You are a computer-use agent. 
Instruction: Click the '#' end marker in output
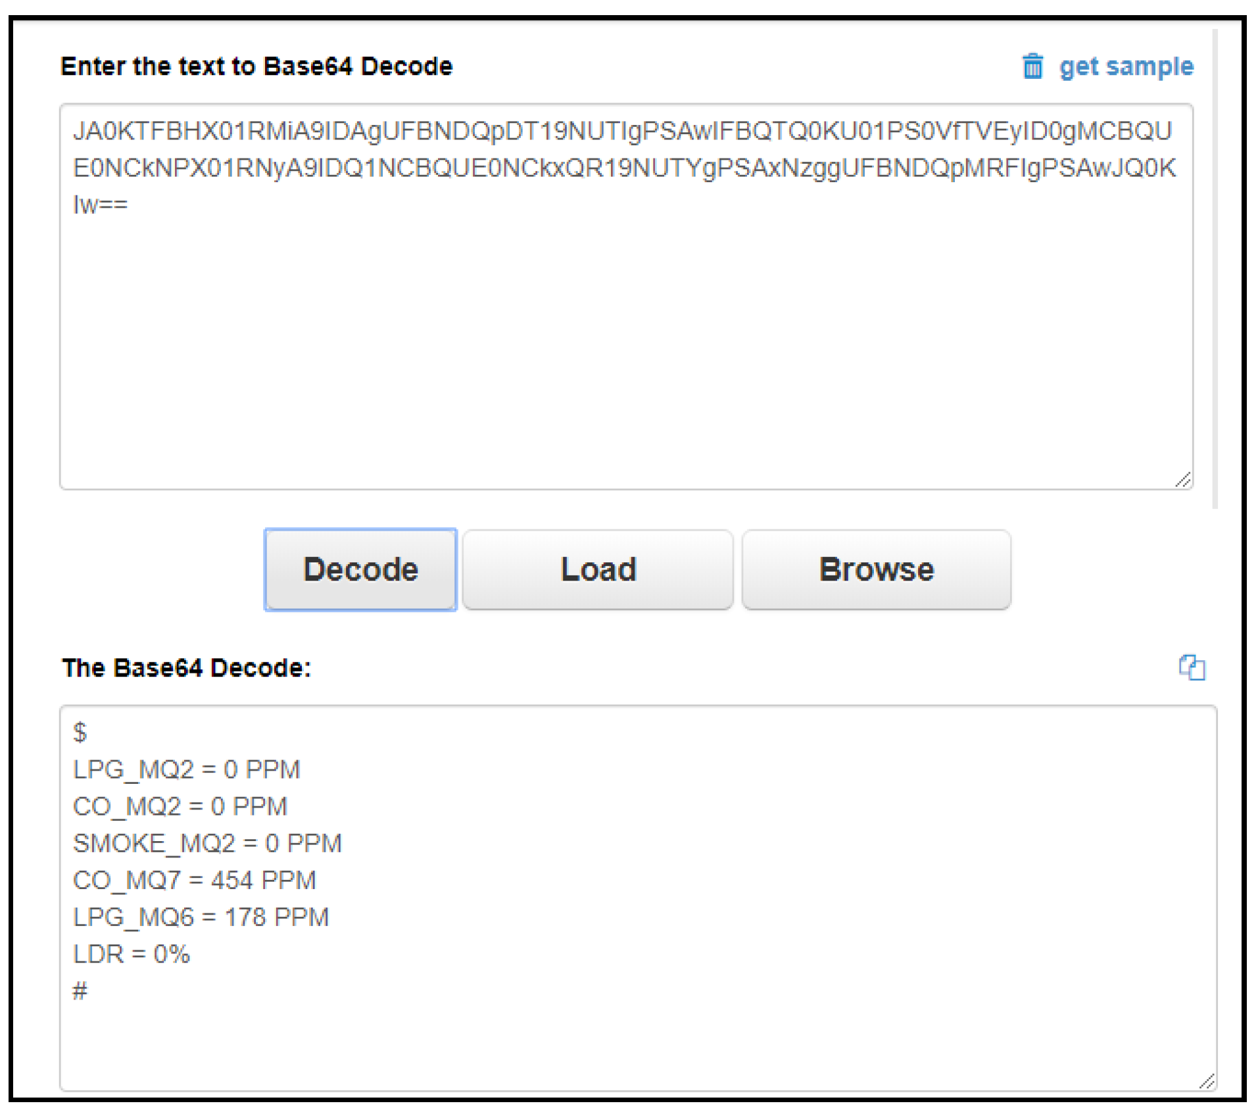pos(80,990)
